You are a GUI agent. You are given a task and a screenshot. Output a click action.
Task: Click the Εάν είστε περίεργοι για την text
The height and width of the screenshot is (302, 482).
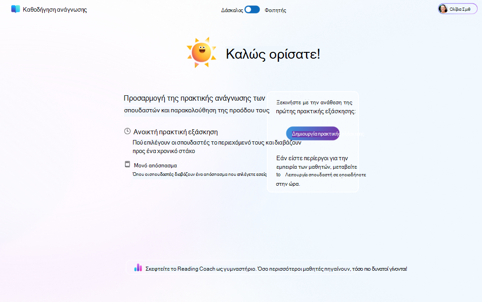click(312, 158)
